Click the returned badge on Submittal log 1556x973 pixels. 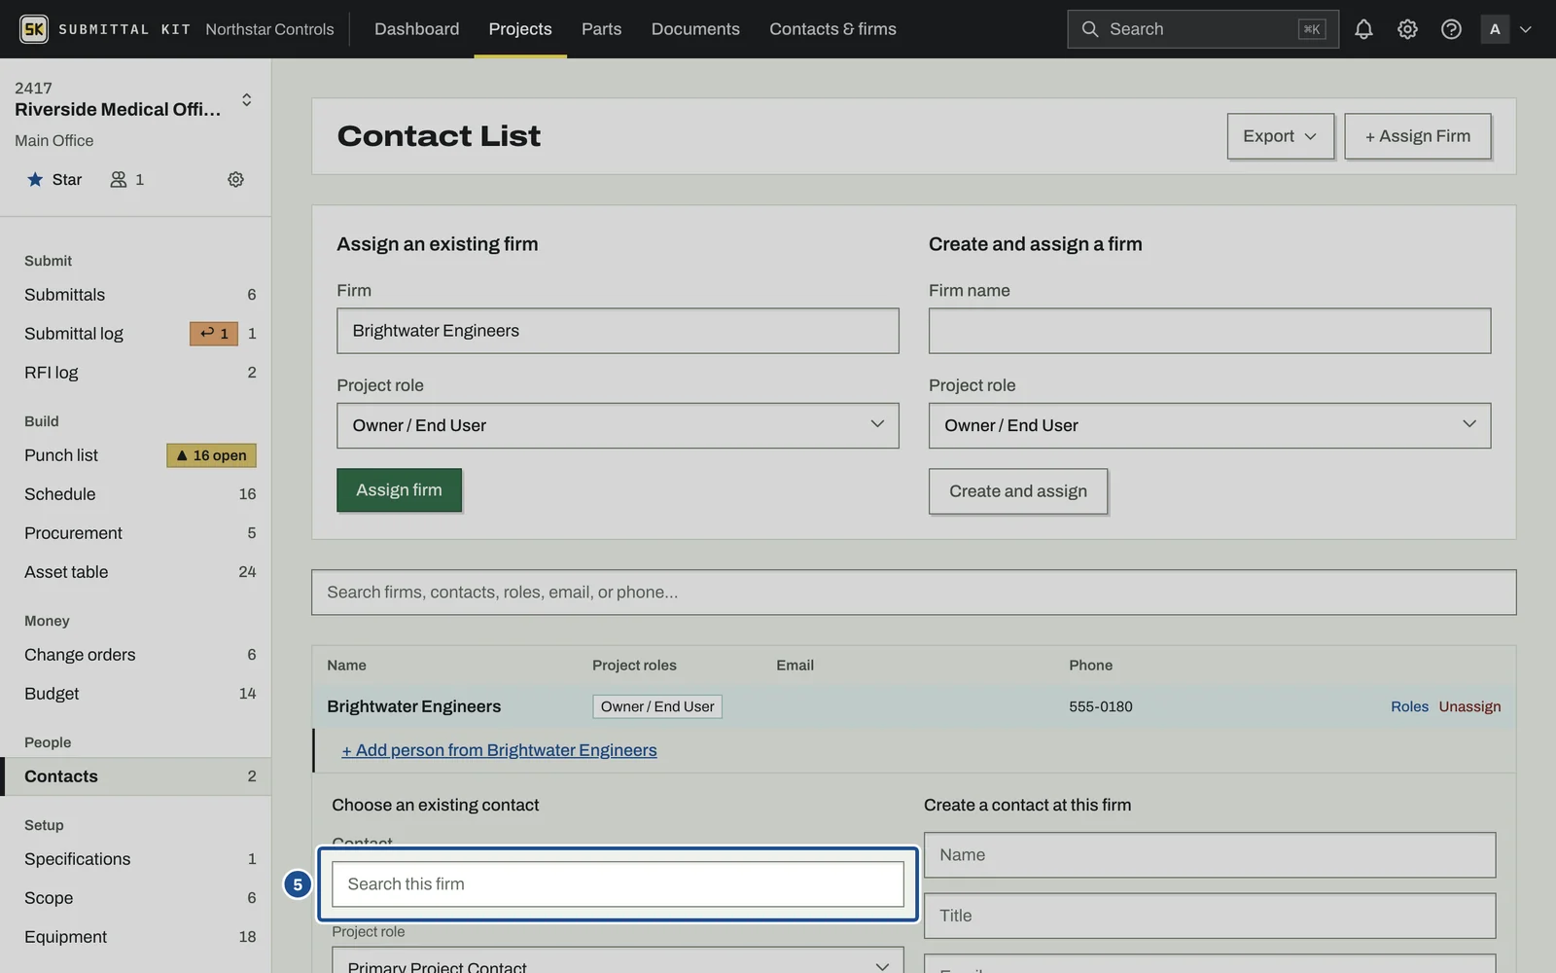pos(214,334)
